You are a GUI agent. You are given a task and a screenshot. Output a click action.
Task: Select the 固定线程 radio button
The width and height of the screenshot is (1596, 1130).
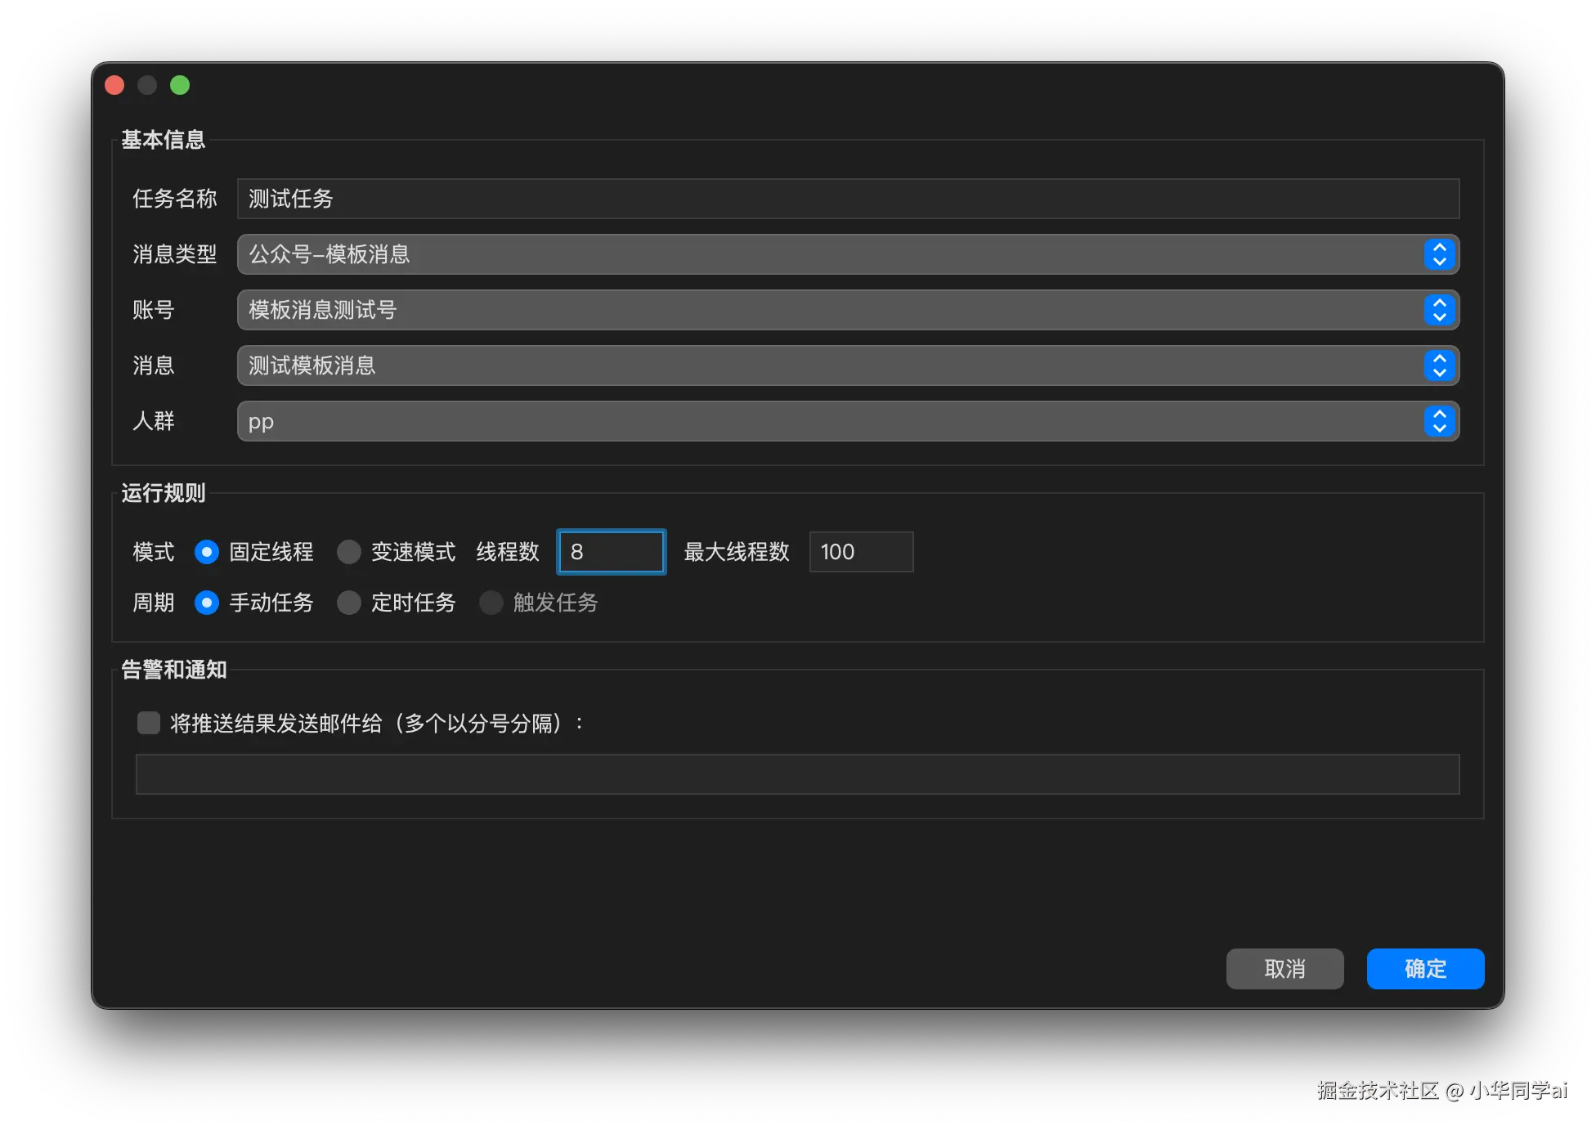click(207, 552)
